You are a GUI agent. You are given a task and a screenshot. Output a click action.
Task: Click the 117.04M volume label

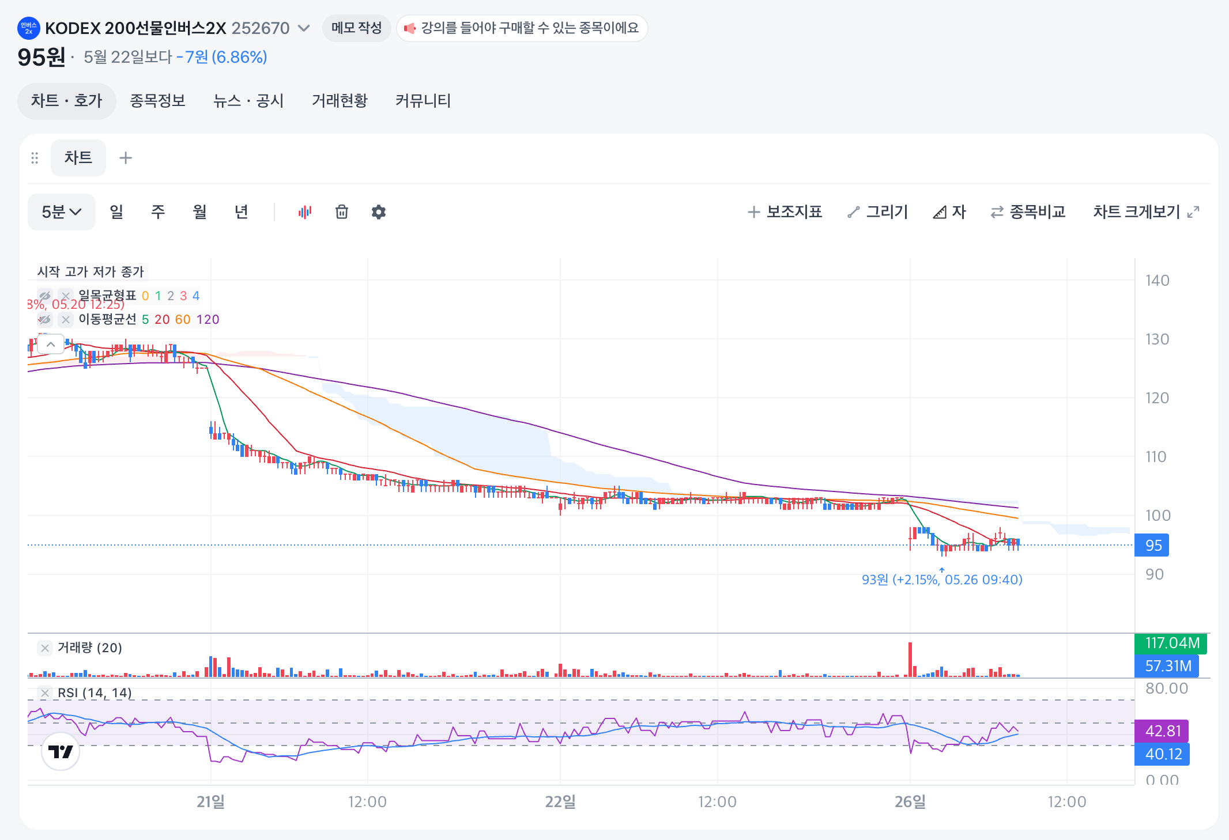(x=1171, y=643)
